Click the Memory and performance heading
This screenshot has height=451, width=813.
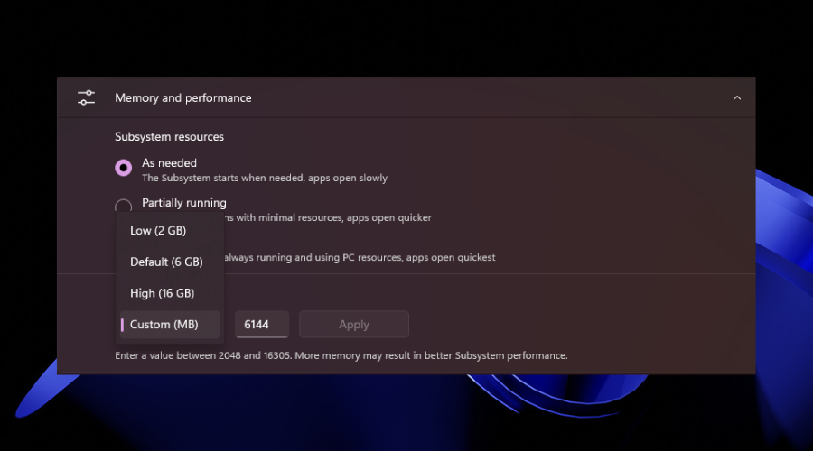pyautogui.click(x=183, y=97)
